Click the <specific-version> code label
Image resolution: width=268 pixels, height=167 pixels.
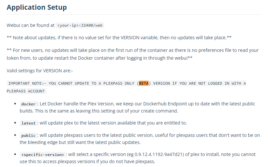coord(43,155)
